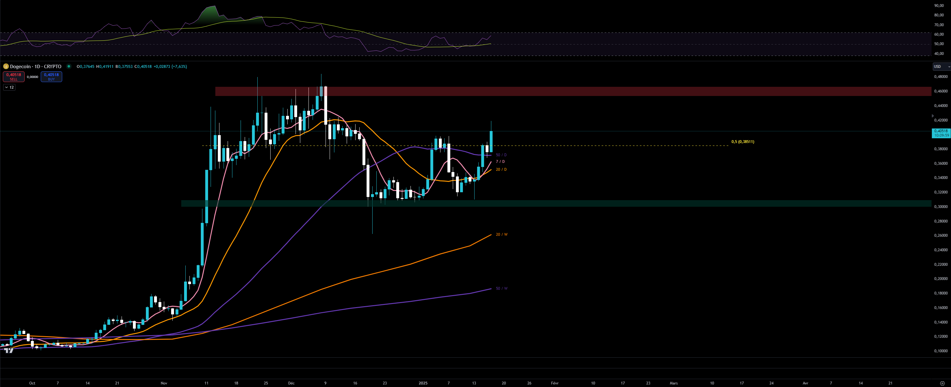The height and width of the screenshot is (387, 951).
Task: Click the 50 / D moving average label
Action: click(x=501, y=155)
